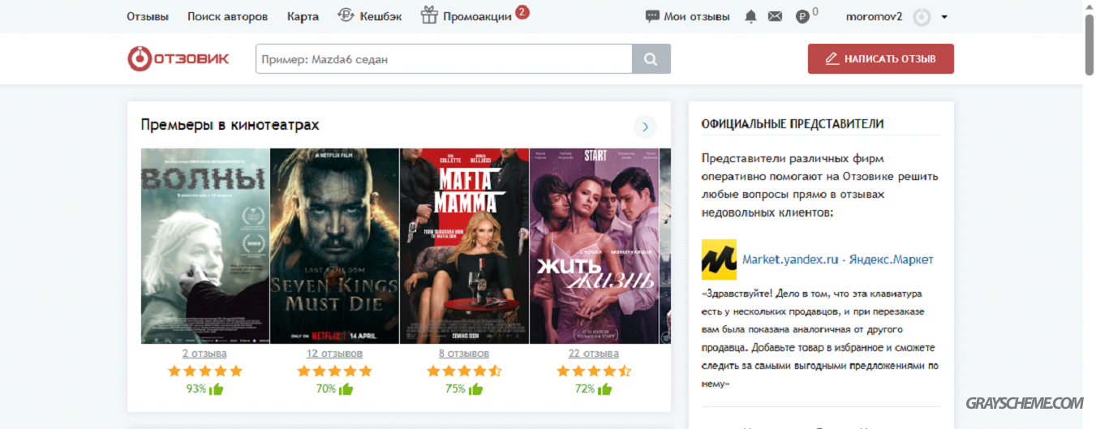Click the Кешбэк ruble icon
The image size is (1096, 429).
[346, 15]
